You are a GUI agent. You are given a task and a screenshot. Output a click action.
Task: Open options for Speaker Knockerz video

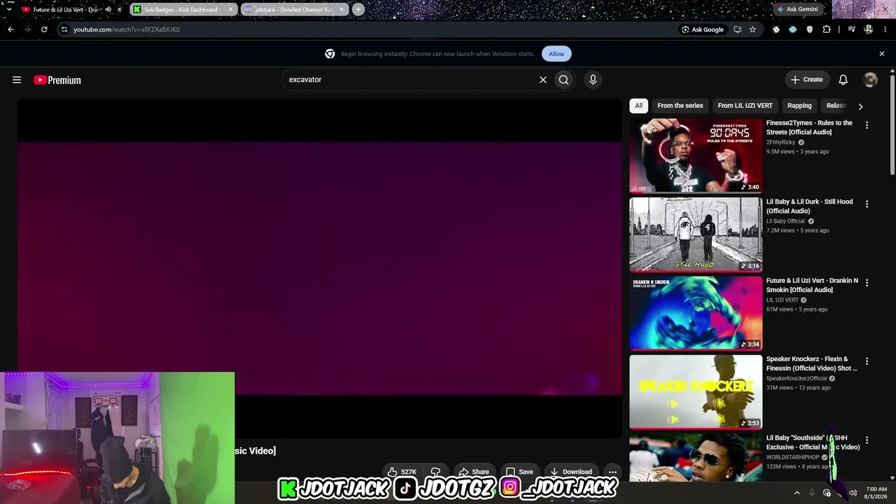pyautogui.click(x=867, y=362)
